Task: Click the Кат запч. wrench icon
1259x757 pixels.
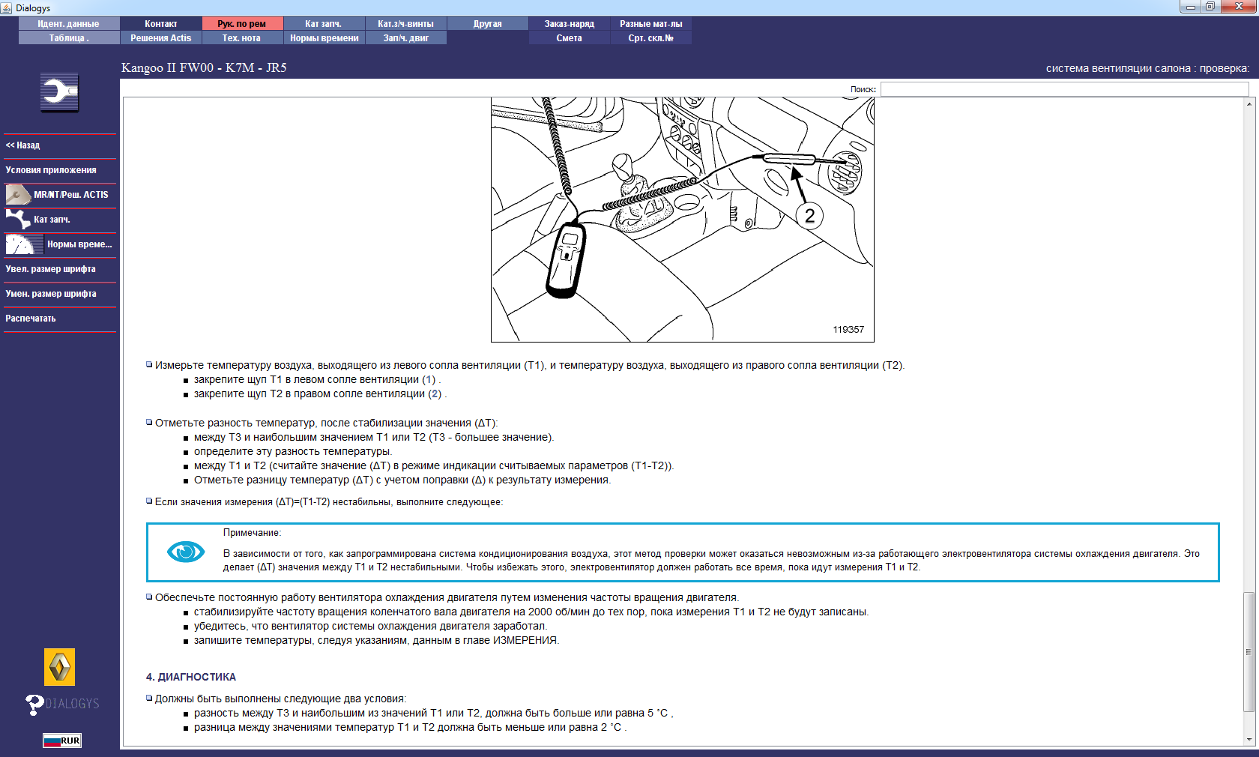Action: (18, 220)
